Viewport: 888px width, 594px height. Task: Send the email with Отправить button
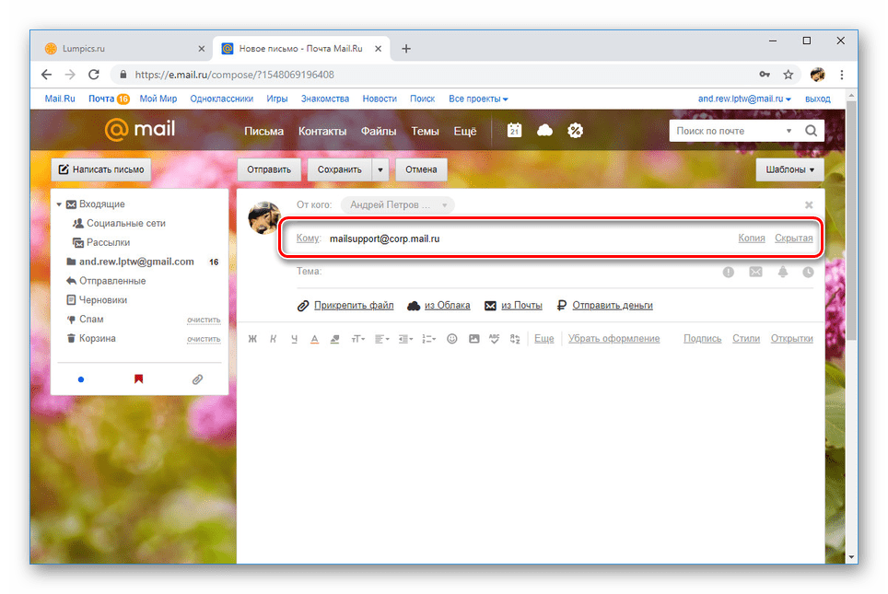(x=269, y=169)
